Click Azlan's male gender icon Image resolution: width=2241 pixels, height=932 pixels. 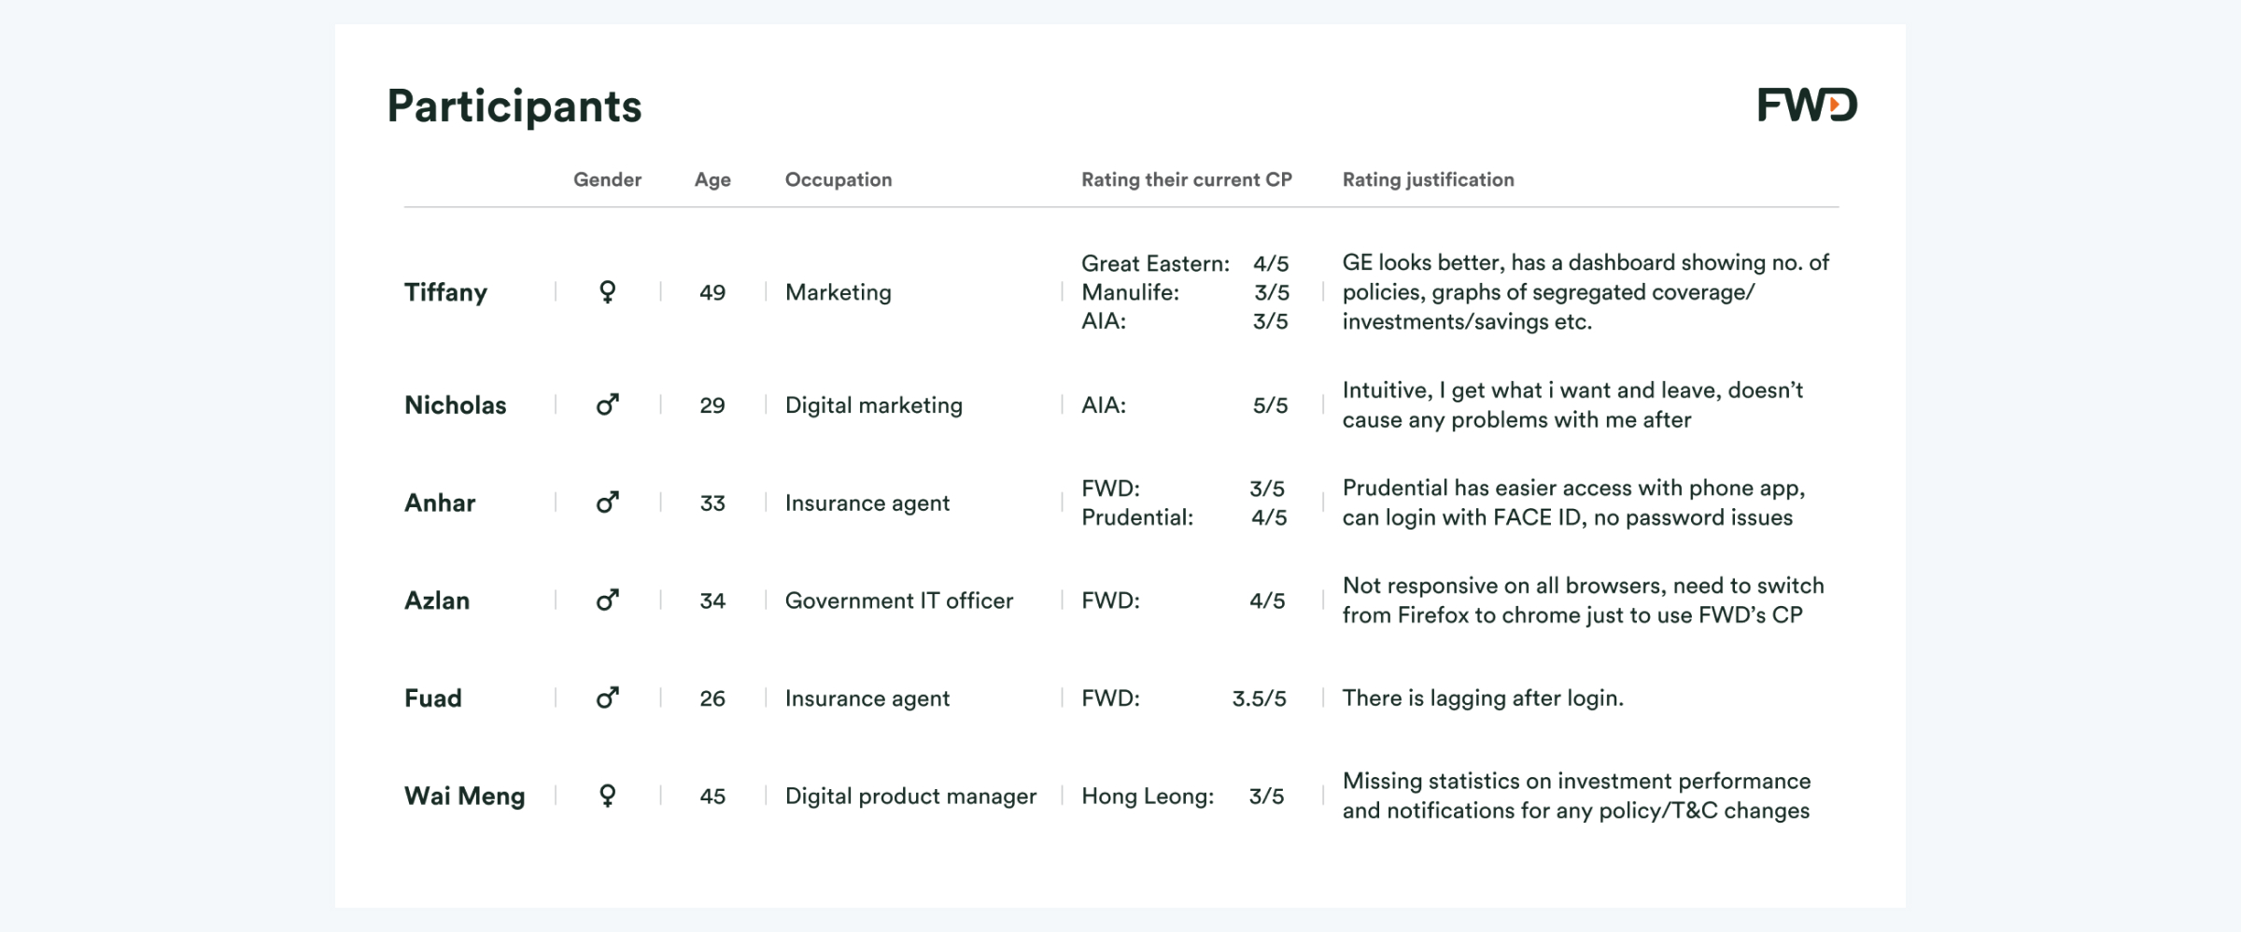pos(607,600)
